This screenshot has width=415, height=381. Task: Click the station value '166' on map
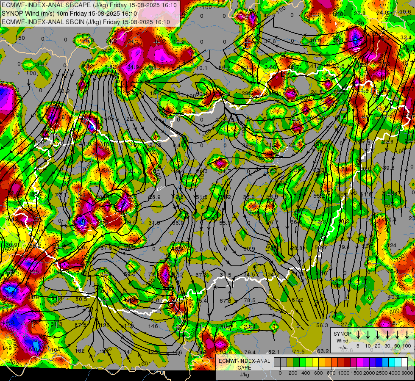[177, 352]
